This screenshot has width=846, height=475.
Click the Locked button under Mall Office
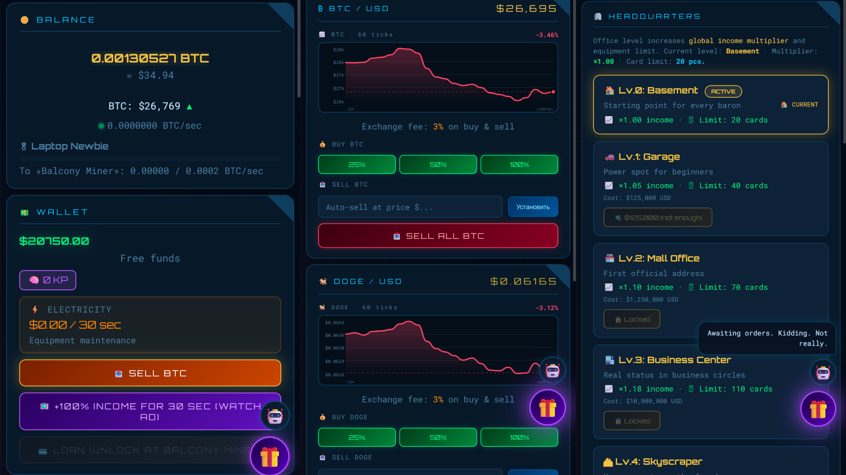click(632, 319)
